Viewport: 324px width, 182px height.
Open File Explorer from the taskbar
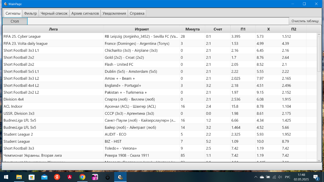(x=19, y=177)
